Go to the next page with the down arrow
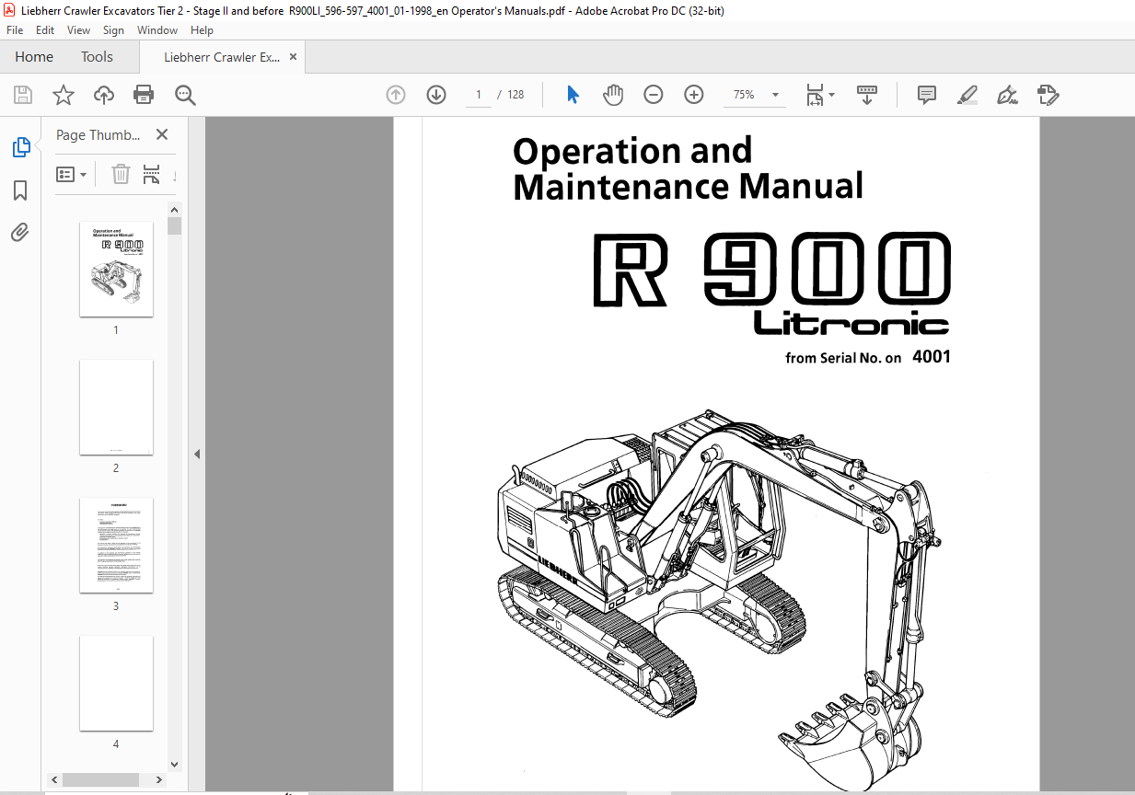Image resolution: width=1135 pixels, height=795 pixels. coord(436,95)
